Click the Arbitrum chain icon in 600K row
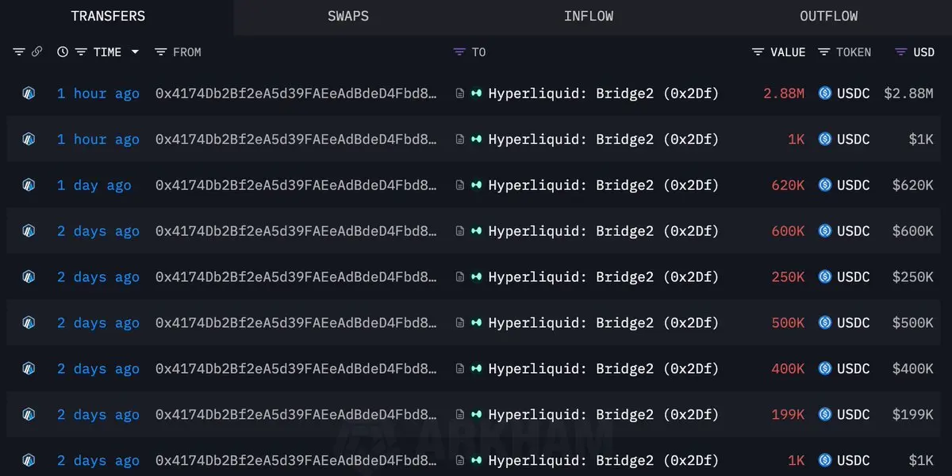The width and height of the screenshot is (952, 476). pyautogui.click(x=29, y=231)
